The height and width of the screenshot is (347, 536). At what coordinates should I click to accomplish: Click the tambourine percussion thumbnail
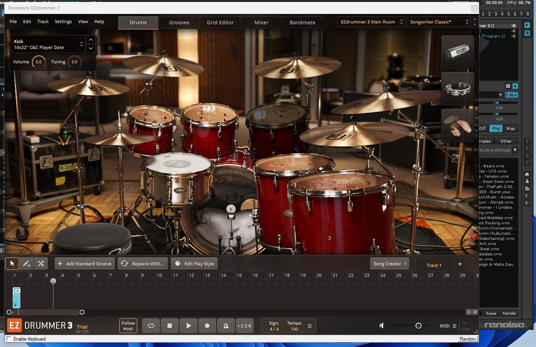[457, 88]
